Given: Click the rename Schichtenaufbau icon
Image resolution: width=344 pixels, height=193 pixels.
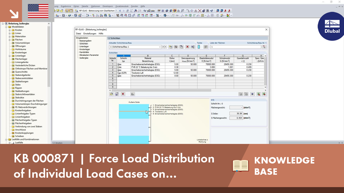Looking at the screenshot, I should coord(176,47).
